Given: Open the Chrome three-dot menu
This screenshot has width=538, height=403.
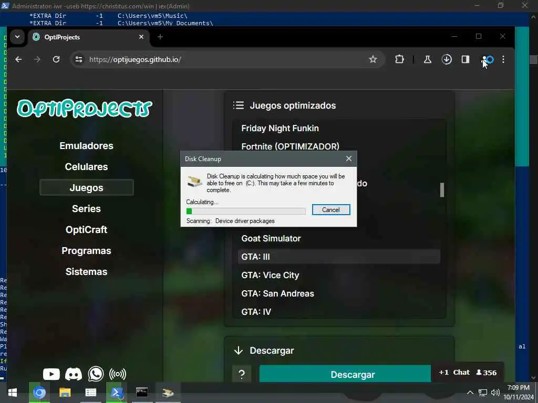Looking at the screenshot, I should click(503, 59).
